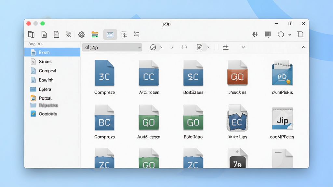
Task: Open settings with the gear icon
Action: click(x=82, y=34)
